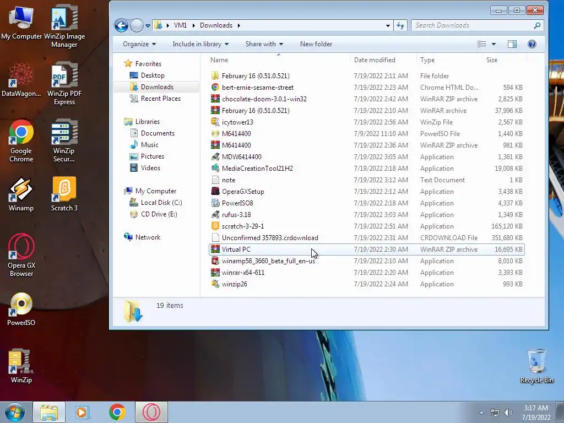This screenshot has height=423, width=564.
Task: Open WinZip Secure desktop shortcut
Action: coord(64,141)
